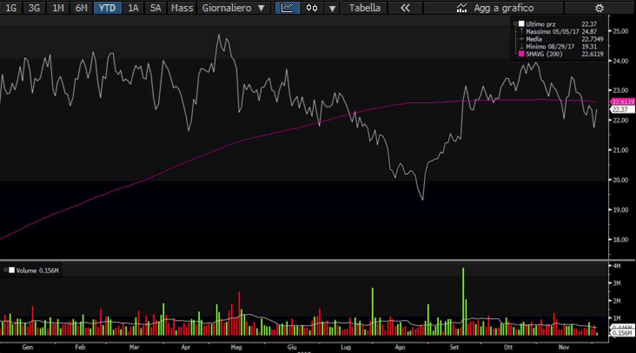Toggle the Volume series white checkbox
This screenshot has width=636, height=353.
point(12,270)
